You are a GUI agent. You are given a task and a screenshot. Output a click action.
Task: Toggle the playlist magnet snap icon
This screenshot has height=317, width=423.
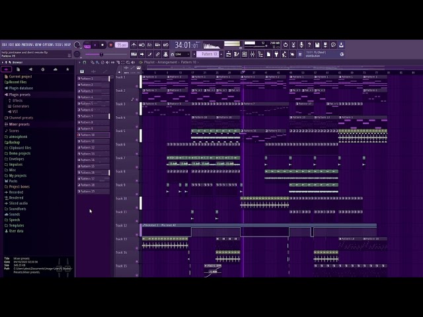click(85, 62)
